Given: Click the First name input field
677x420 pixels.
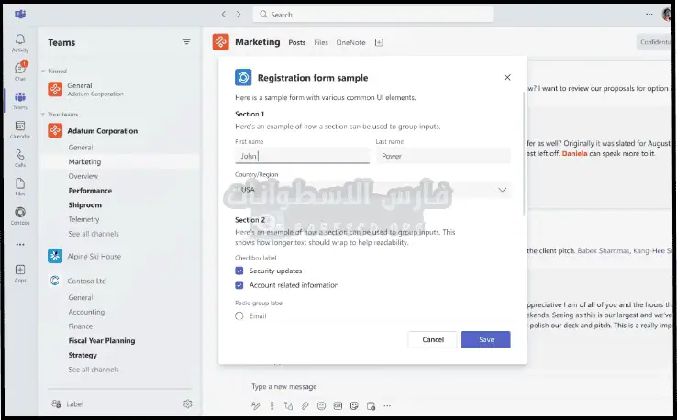Looking at the screenshot, I should pos(302,156).
